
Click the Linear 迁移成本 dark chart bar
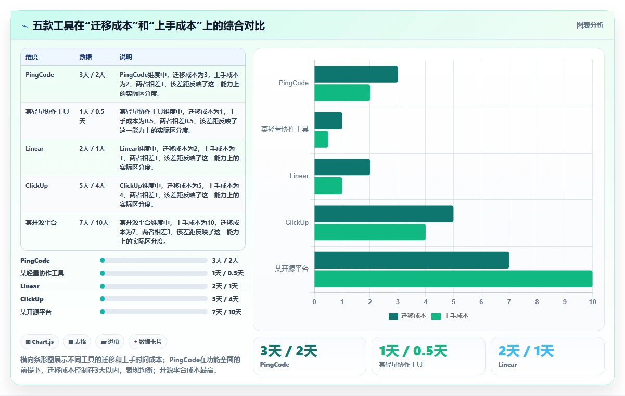coord(342,167)
